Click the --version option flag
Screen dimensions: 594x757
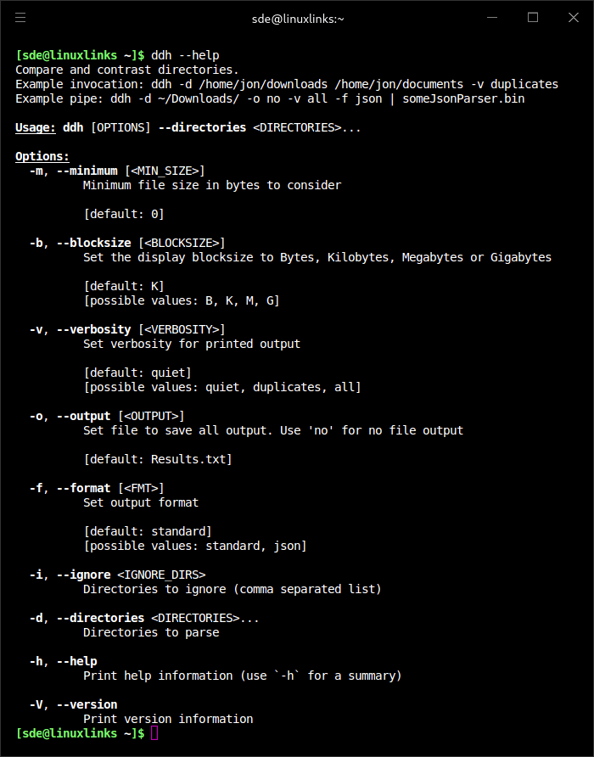(87, 705)
